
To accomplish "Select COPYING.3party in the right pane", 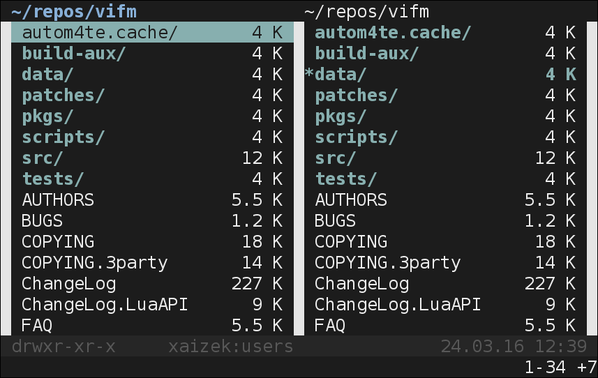I will 445,262.
